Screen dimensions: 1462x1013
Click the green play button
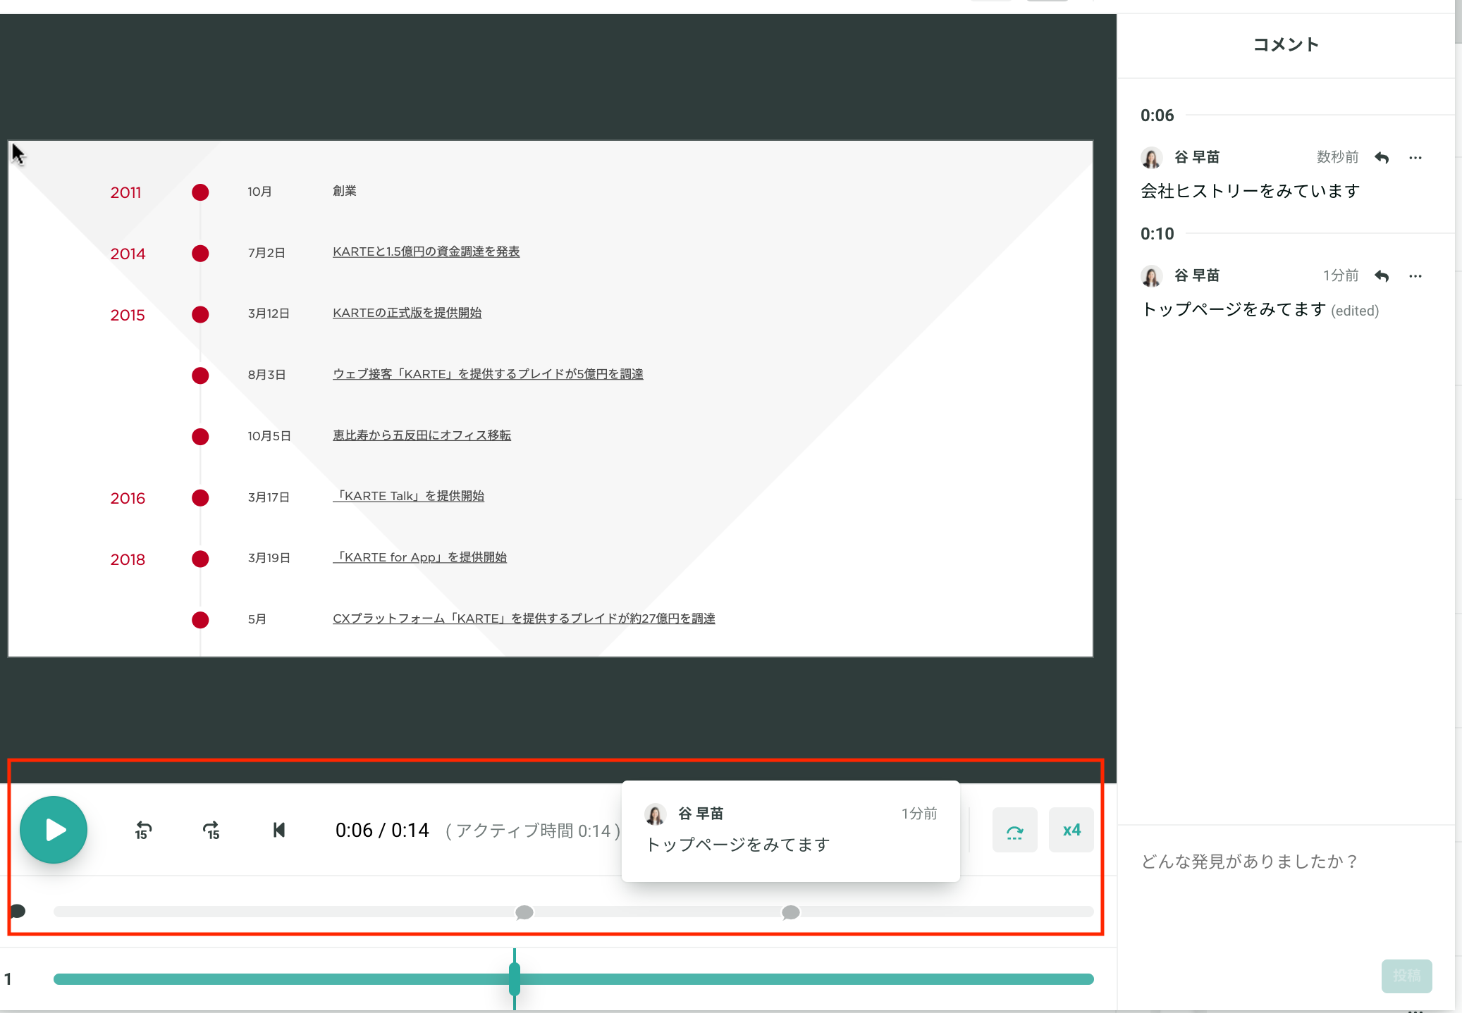[x=54, y=830]
